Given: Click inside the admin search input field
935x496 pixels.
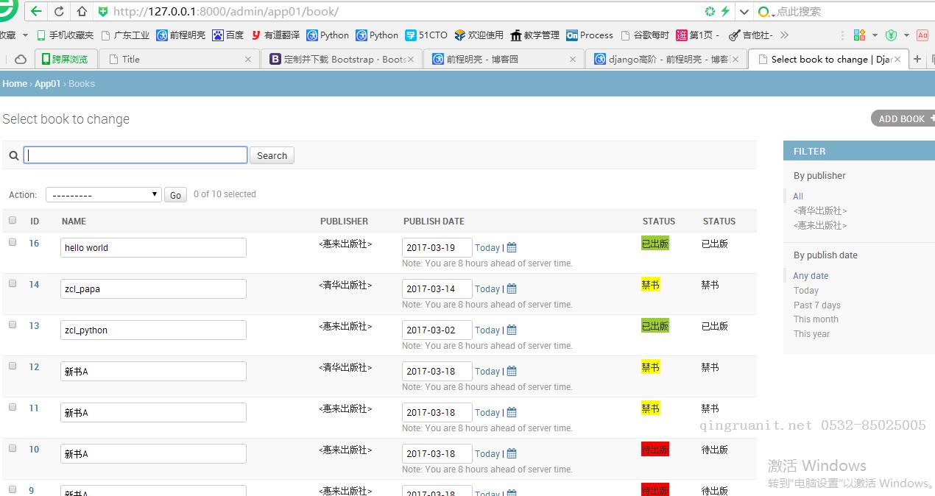Looking at the screenshot, I should (x=135, y=155).
